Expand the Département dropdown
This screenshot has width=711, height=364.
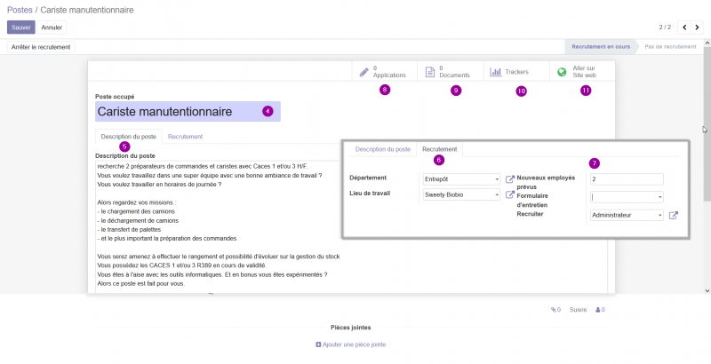coord(461,179)
